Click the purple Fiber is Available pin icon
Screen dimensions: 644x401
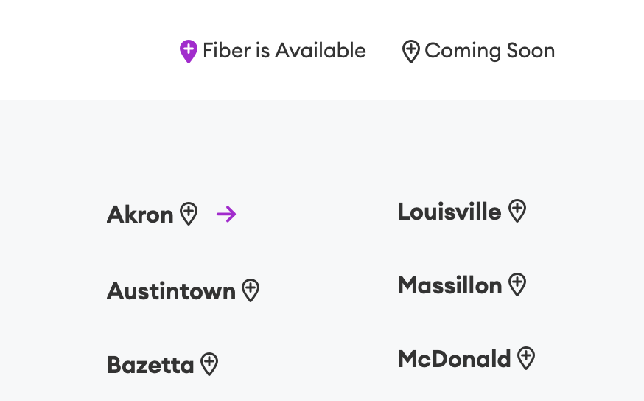coord(189,52)
